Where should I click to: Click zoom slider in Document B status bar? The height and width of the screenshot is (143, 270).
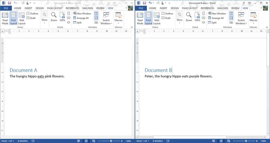246,141
